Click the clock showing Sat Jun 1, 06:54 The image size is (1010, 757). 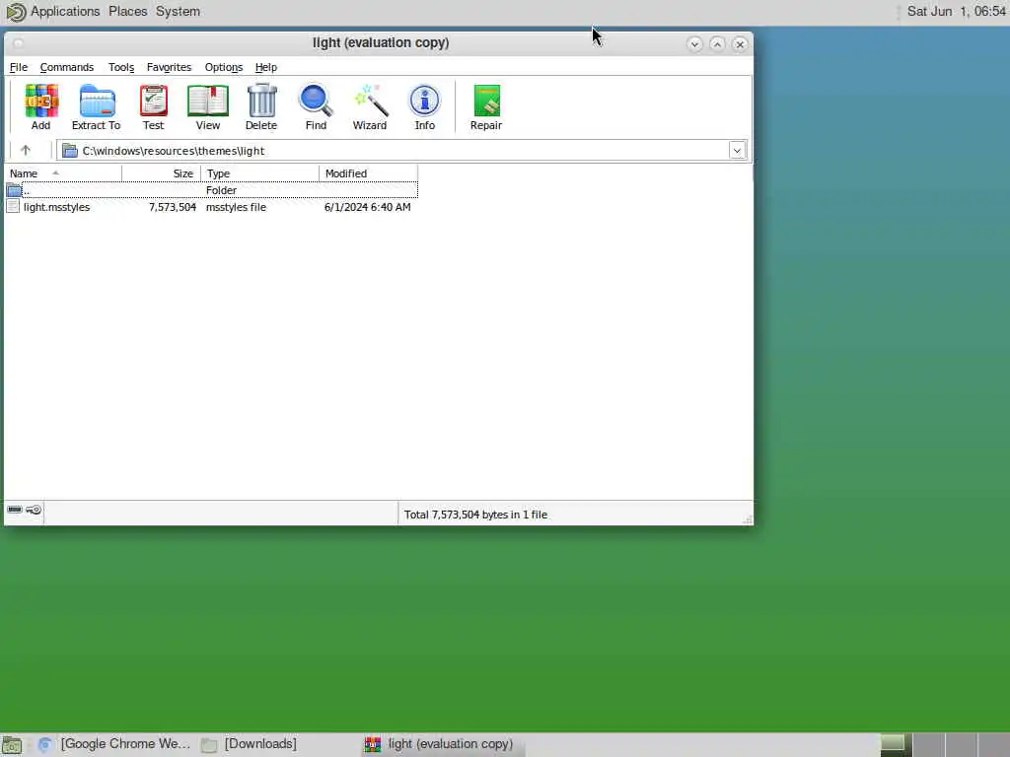(956, 12)
